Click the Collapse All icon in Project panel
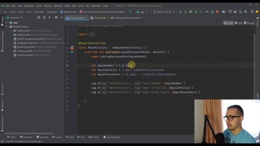Viewport: 260px width, 146px height. (x=50, y=17)
